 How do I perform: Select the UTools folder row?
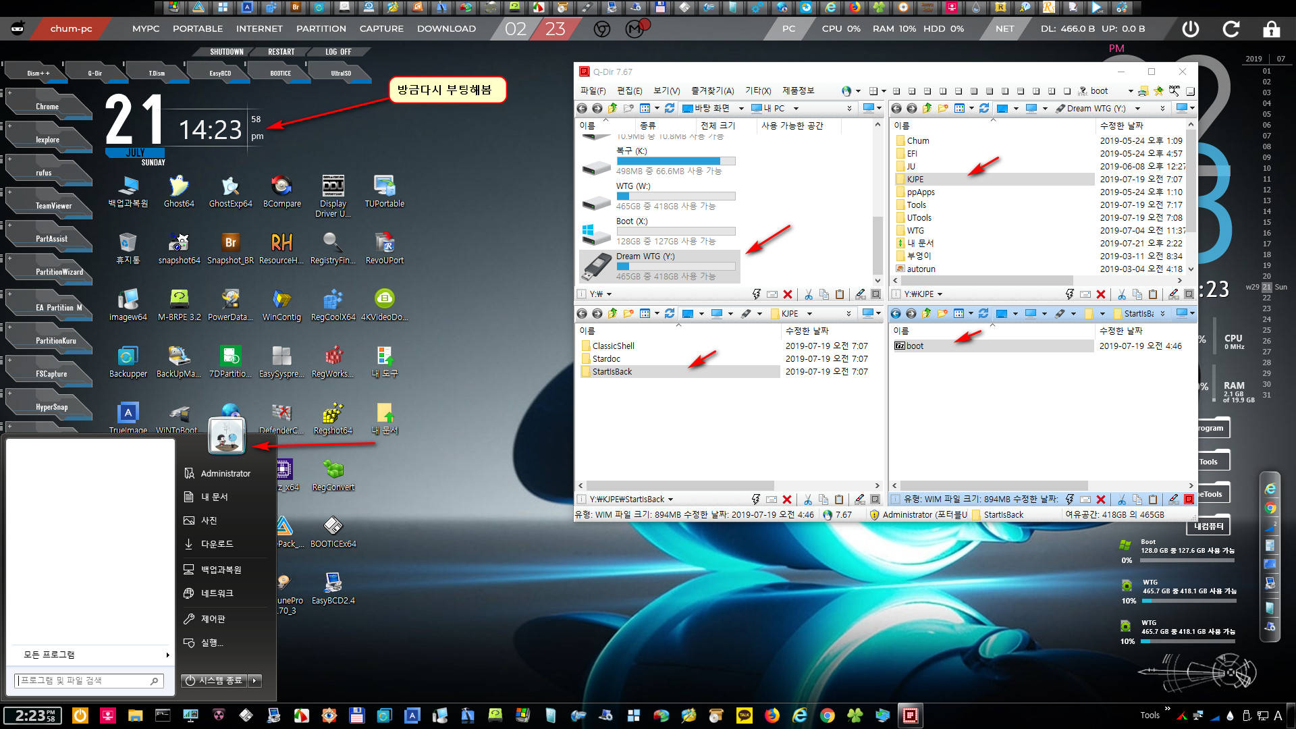[994, 218]
